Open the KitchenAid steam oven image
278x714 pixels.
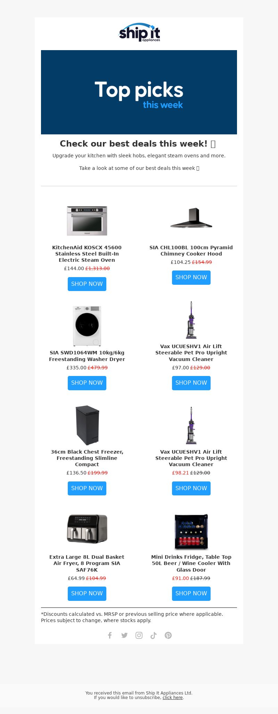(87, 221)
